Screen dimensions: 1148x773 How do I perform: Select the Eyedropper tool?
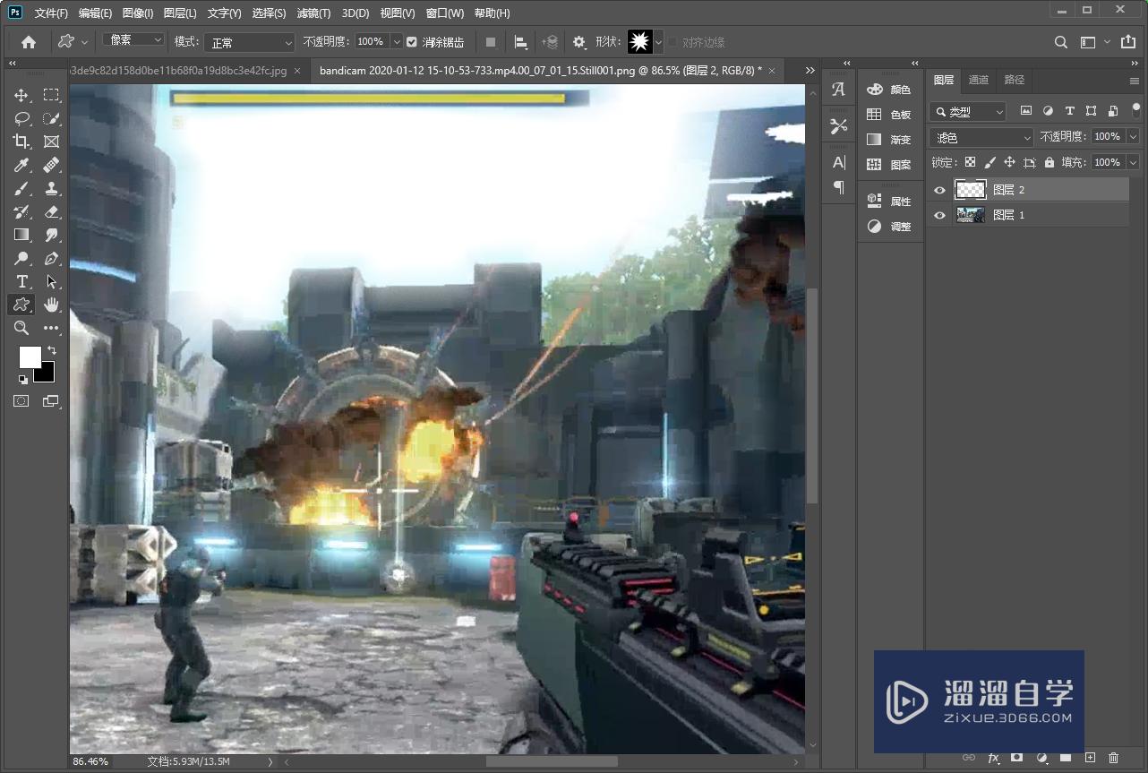(21, 165)
